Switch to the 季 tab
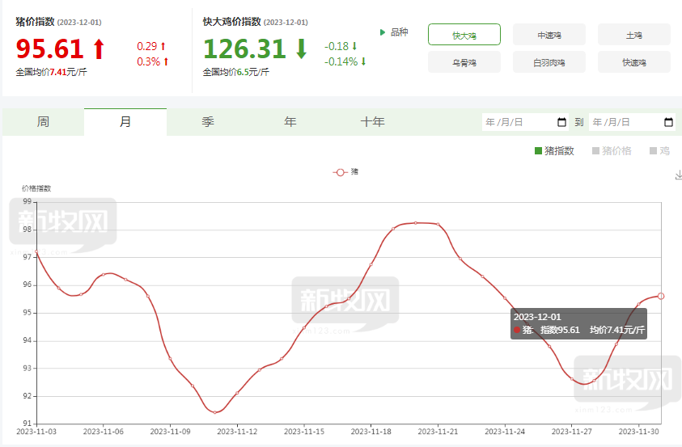This screenshot has height=447, width=682. [208, 122]
